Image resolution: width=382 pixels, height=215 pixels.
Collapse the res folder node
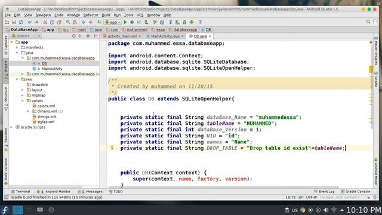pos(17,79)
